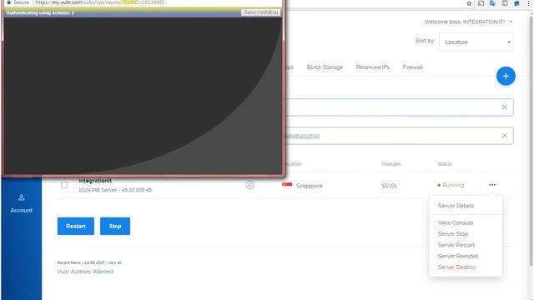Expand the Welcome back user menu
Screen dimensions: 534x300
coord(468,22)
